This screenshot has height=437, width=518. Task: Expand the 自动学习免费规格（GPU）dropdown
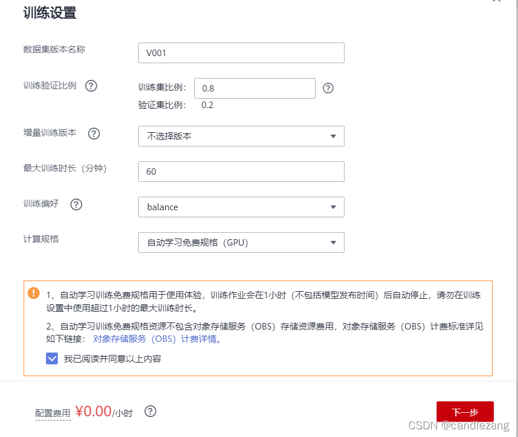tap(241, 242)
